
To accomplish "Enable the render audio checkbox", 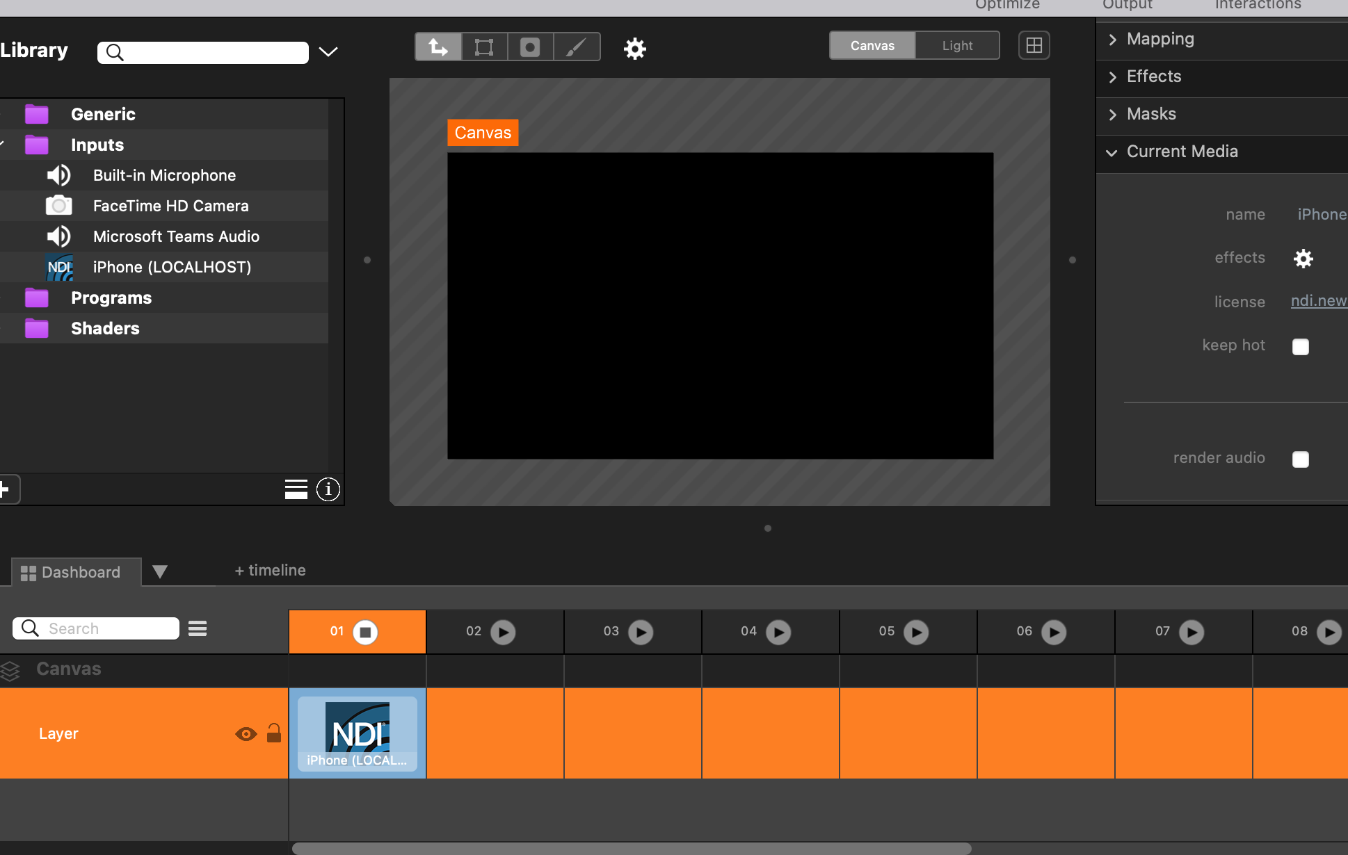I will pyautogui.click(x=1300, y=459).
